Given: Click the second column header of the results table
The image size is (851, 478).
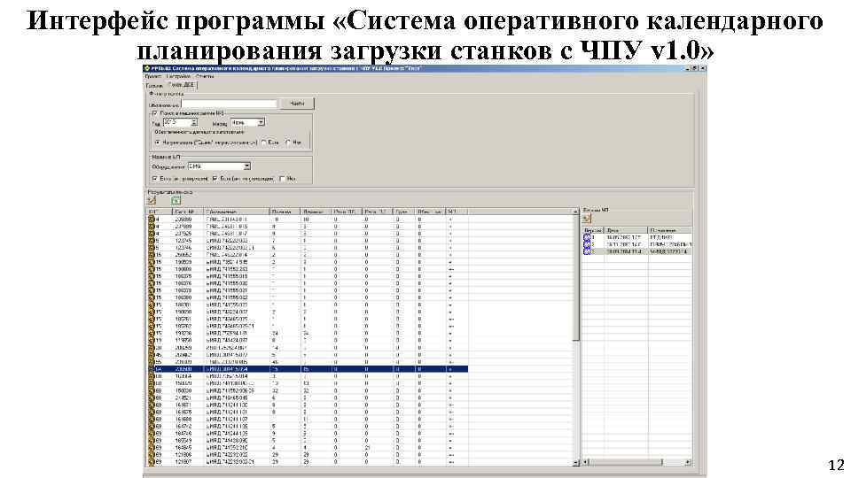Looking at the screenshot, I should pos(188,212).
